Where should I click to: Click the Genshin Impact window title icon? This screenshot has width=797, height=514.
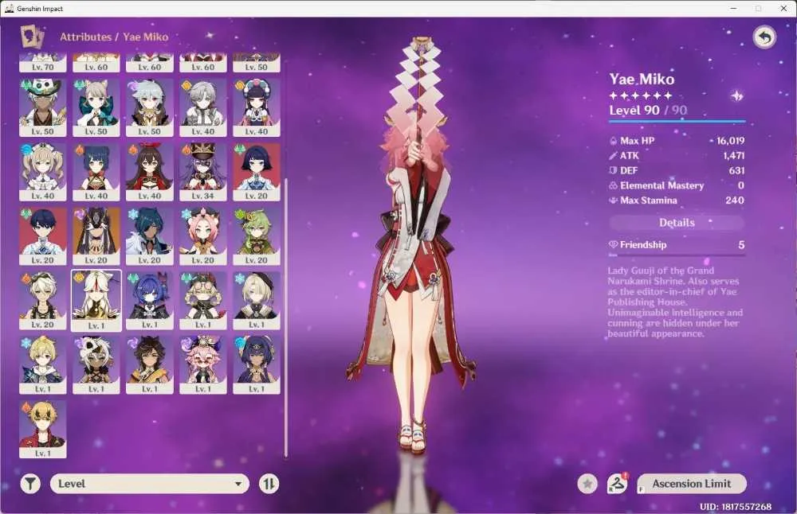pos(9,9)
